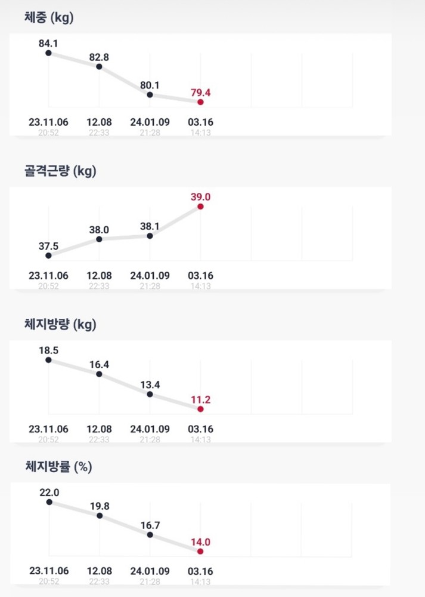Select the 82.8 weight data point

(99, 67)
